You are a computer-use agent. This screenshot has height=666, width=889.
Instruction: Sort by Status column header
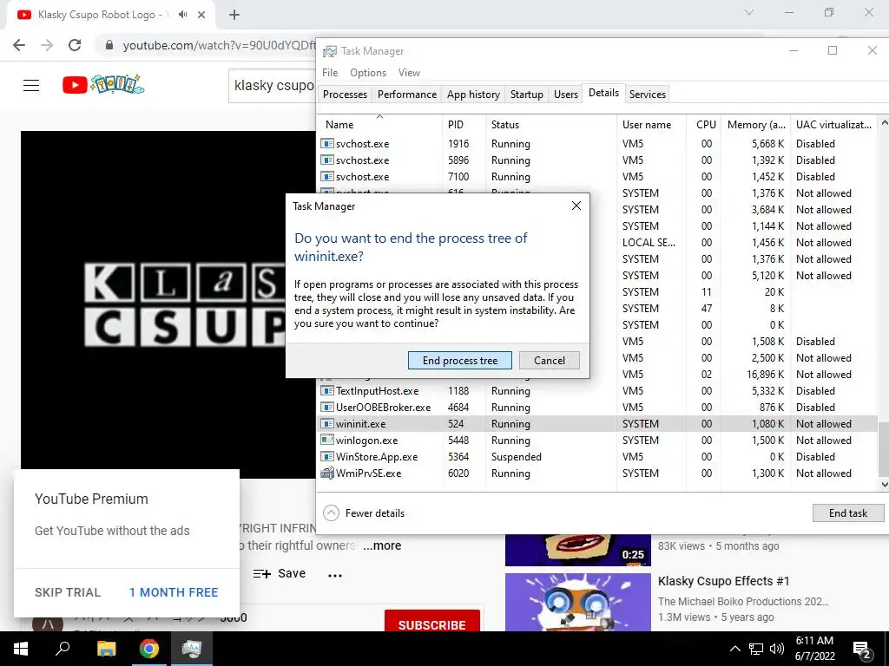(551, 125)
